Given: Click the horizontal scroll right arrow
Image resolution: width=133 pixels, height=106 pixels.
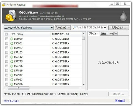Looking at the screenshot, I should point(80,88).
